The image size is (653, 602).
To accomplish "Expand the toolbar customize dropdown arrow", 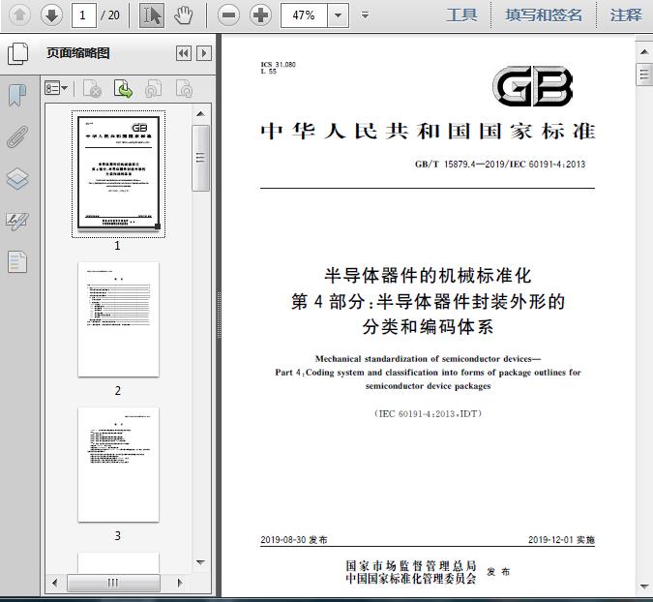I will tap(365, 15).
